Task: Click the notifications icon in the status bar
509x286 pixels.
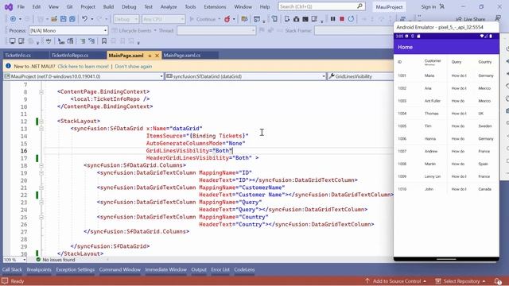Action: pos(498,281)
